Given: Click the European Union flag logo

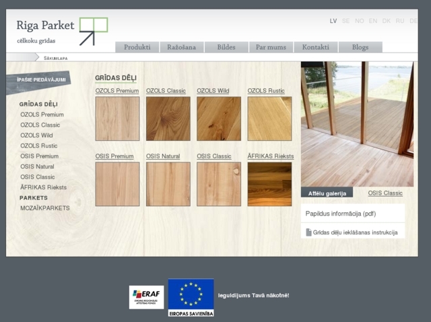Looking at the screenshot, I should [191, 297].
